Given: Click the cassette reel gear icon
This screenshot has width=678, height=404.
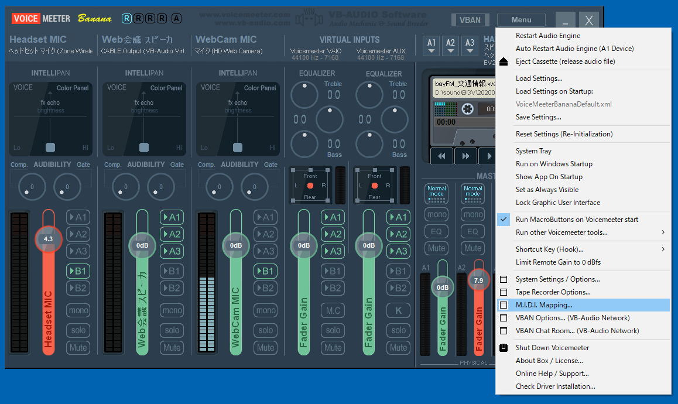Looking at the screenshot, I should coord(467,108).
